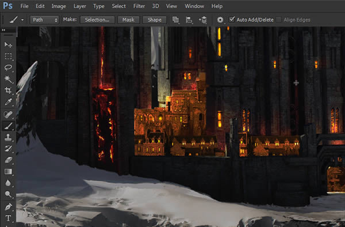Open the Window menu
The width and height of the screenshot is (345, 227).
194,6
